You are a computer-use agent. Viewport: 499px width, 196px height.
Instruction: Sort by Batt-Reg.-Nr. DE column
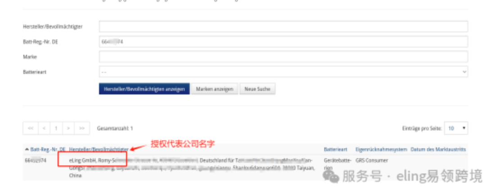[x=47, y=149]
